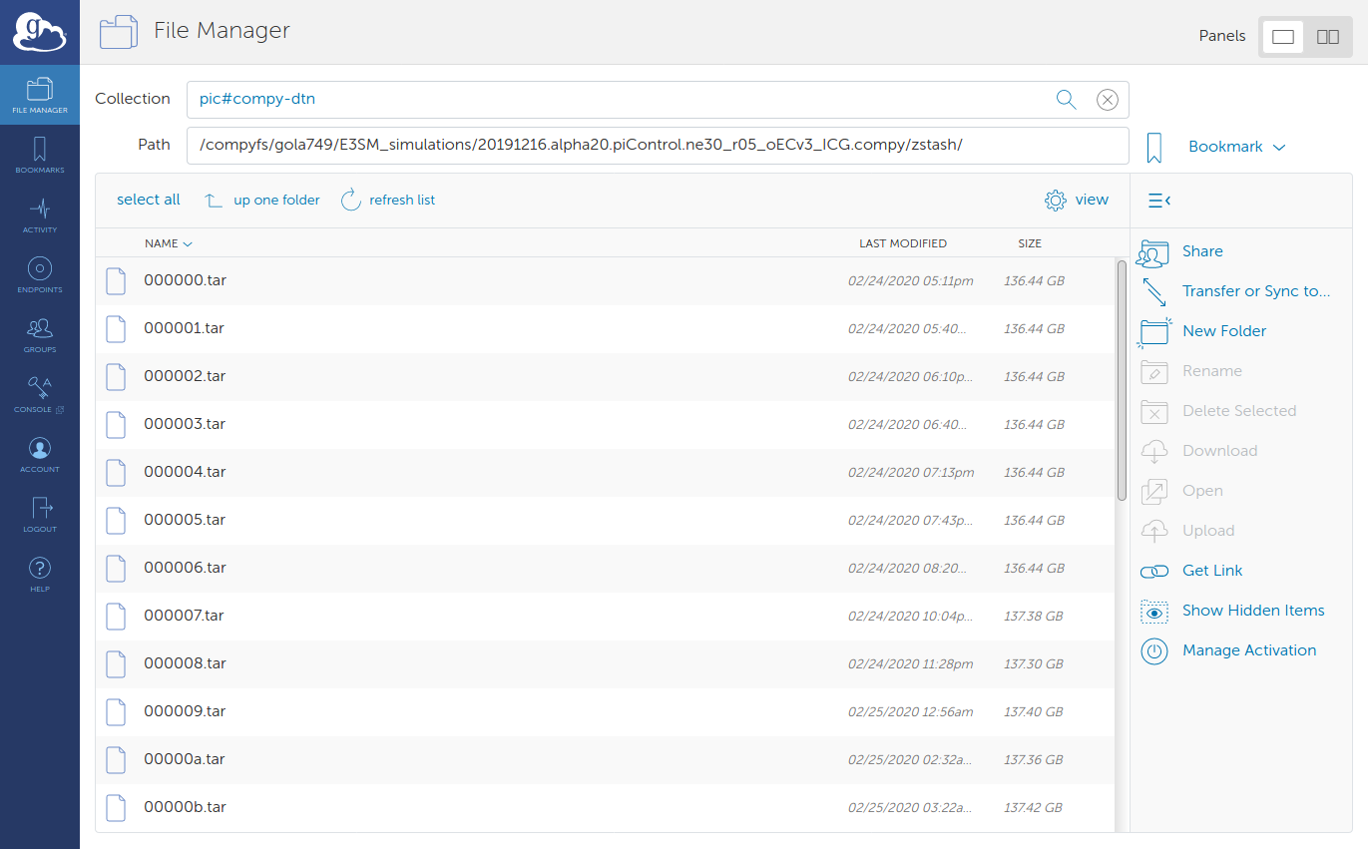Open File Manager in sidebar

40,96
